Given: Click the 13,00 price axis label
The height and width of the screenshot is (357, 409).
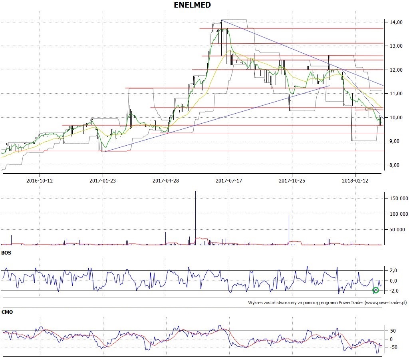Looking at the screenshot, I should (x=396, y=46).
